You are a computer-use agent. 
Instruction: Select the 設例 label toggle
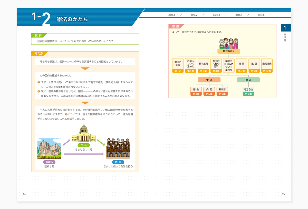pos(38,35)
